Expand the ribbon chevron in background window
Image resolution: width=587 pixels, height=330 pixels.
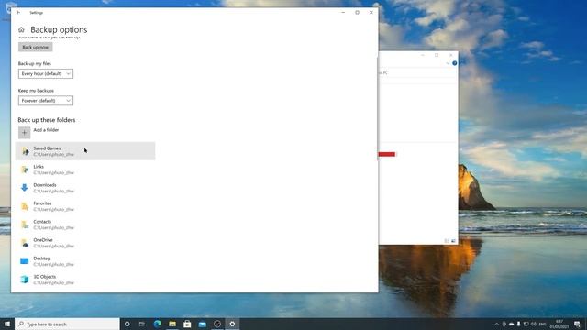[448, 63]
